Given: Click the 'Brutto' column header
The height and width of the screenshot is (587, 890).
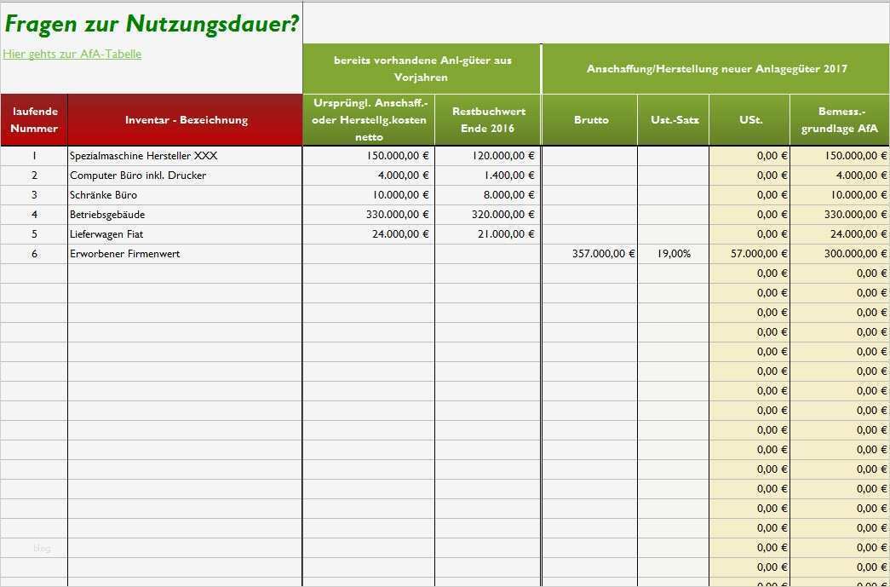Looking at the screenshot, I should point(590,120).
